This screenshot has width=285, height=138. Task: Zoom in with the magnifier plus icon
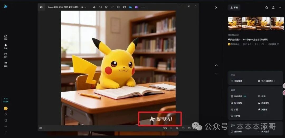(x=177, y=128)
